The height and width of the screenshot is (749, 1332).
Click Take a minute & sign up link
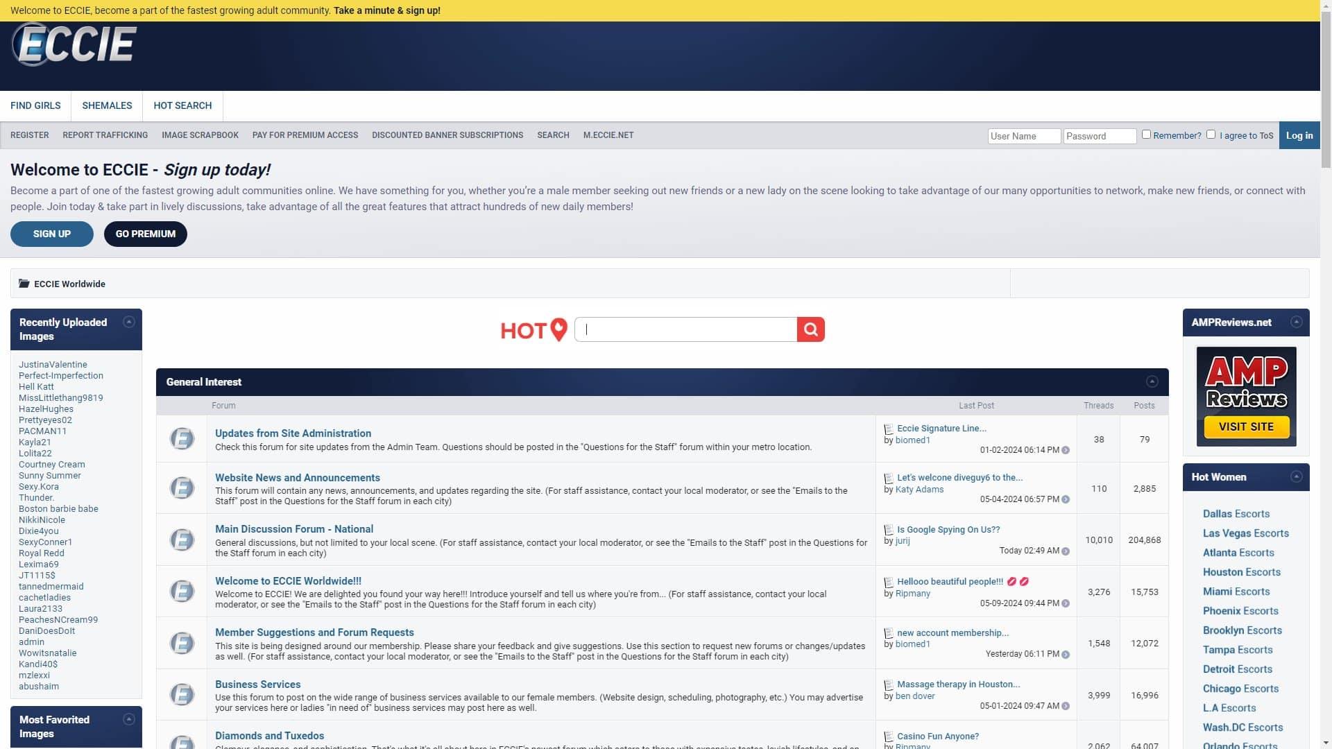387,10
